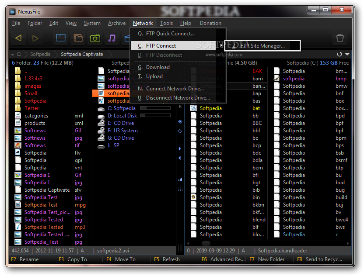The width and height of the screenshot is (364, 276).
Task: Open the right path bar dropdown arrow
Action: click(347, 54)
